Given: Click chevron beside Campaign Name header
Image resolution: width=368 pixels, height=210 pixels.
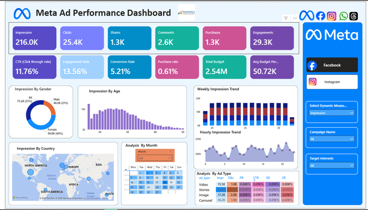Looking at the screenshot, I should click(x=352, y=132).
